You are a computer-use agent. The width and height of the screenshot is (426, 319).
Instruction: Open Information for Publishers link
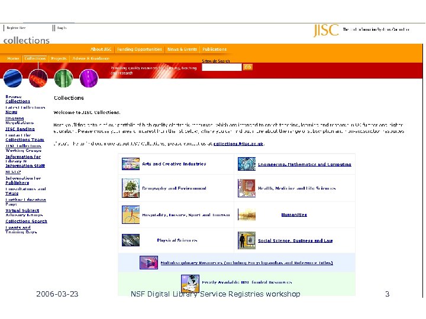click(23, 180)
